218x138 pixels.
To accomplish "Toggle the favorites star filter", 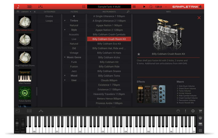I will pyautogui.click(x=74, y=16).
